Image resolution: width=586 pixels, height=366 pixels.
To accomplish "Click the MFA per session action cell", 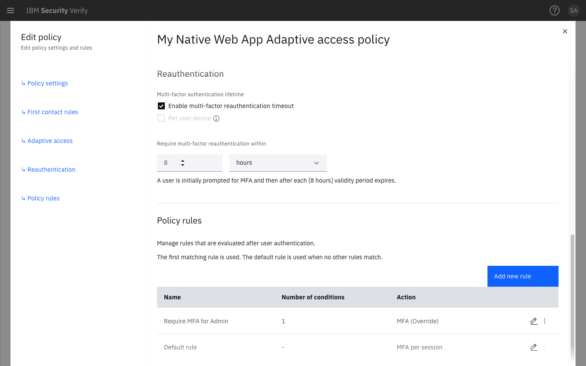I will point(419,347).
